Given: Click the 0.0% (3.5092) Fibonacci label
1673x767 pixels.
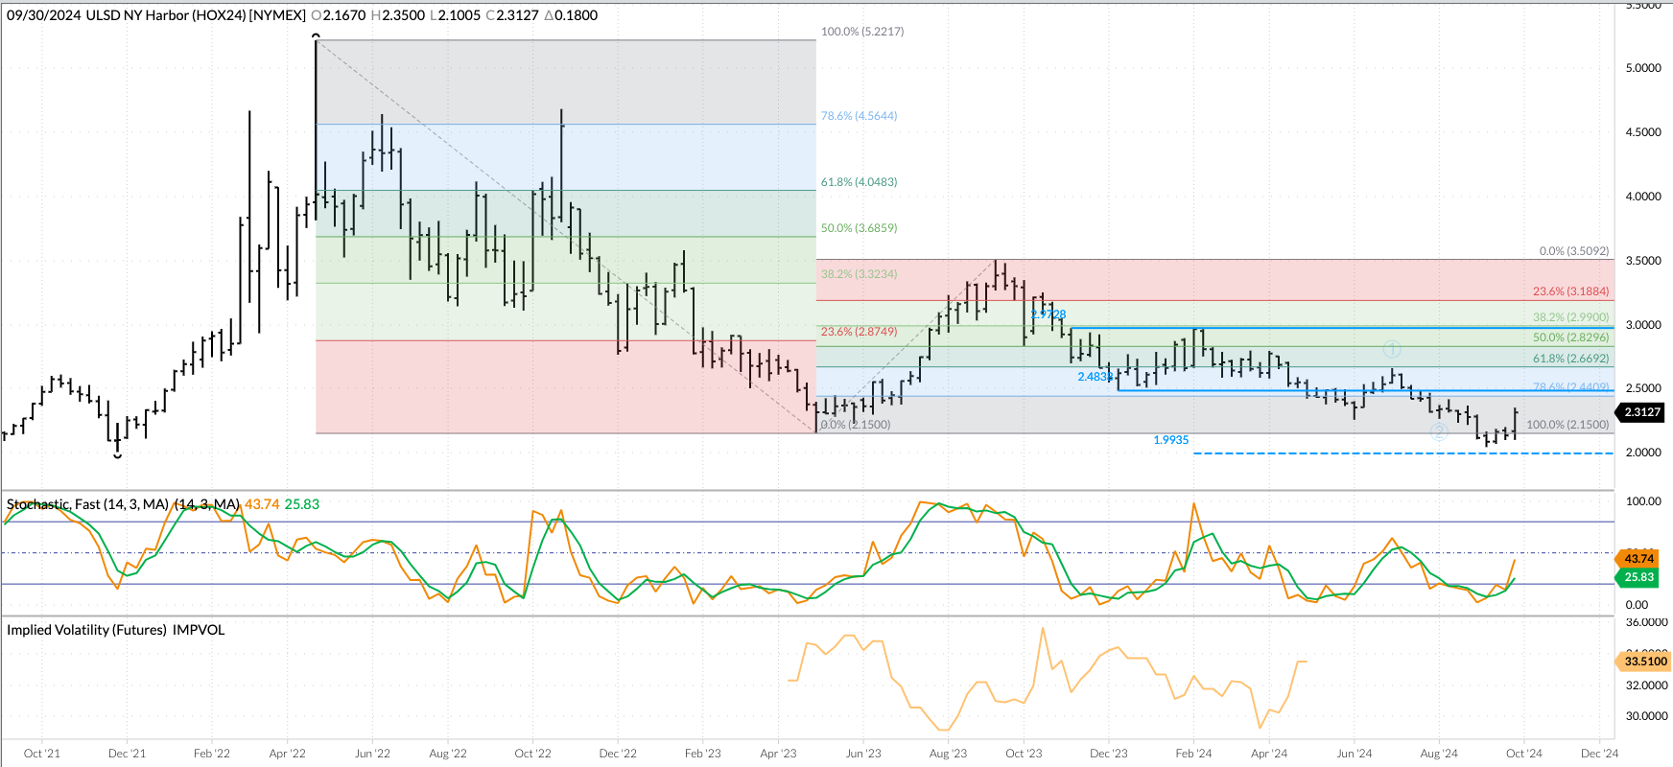Looking at the screenshot, I should tap(1573, 251).
